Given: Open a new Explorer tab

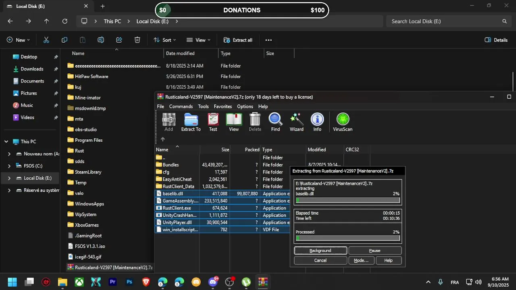Looking at the screenshot, I should [x=102, y=6].
